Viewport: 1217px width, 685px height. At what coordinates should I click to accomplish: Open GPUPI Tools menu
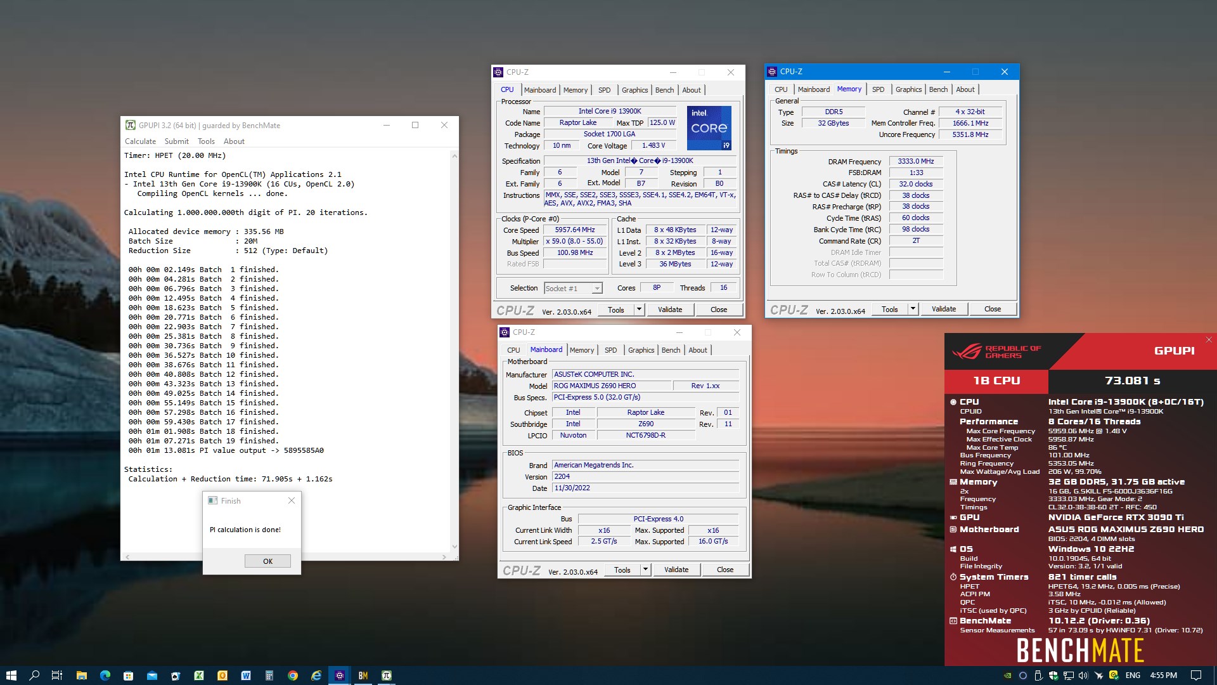(206, 141)
